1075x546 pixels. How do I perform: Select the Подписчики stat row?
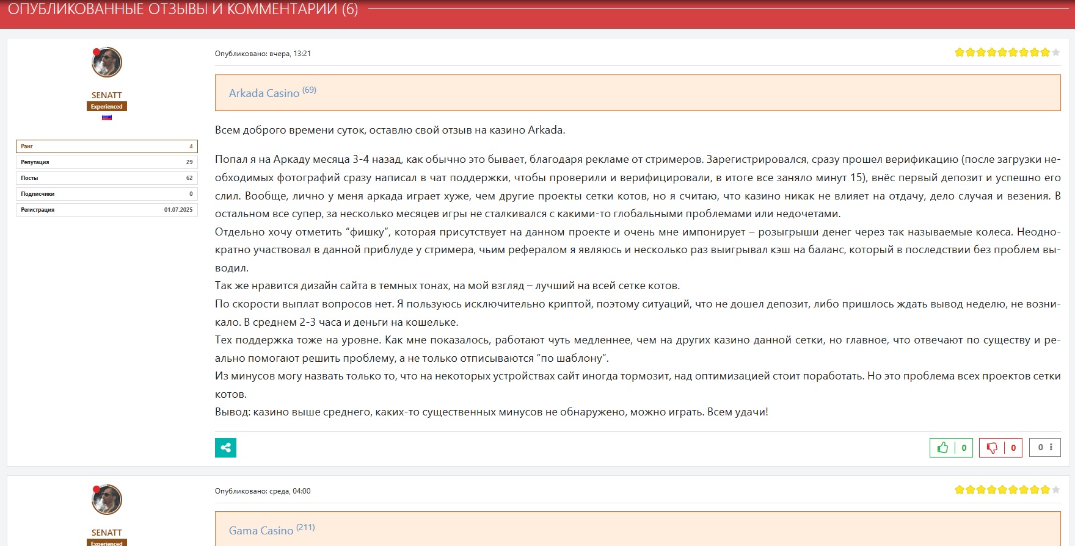point(107,194)
